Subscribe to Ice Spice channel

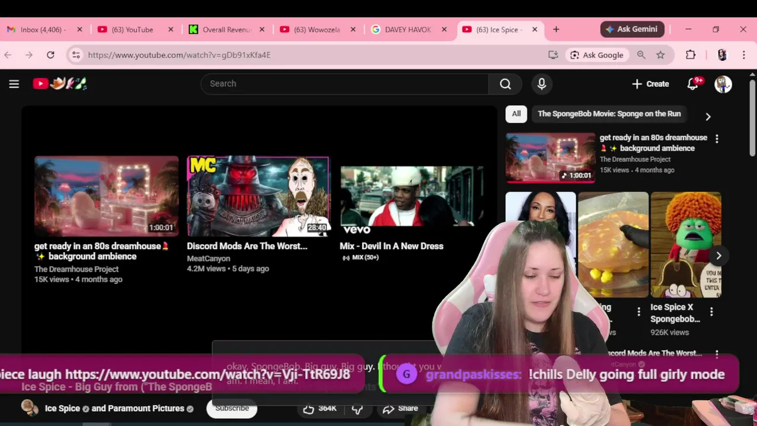(232, 408)
